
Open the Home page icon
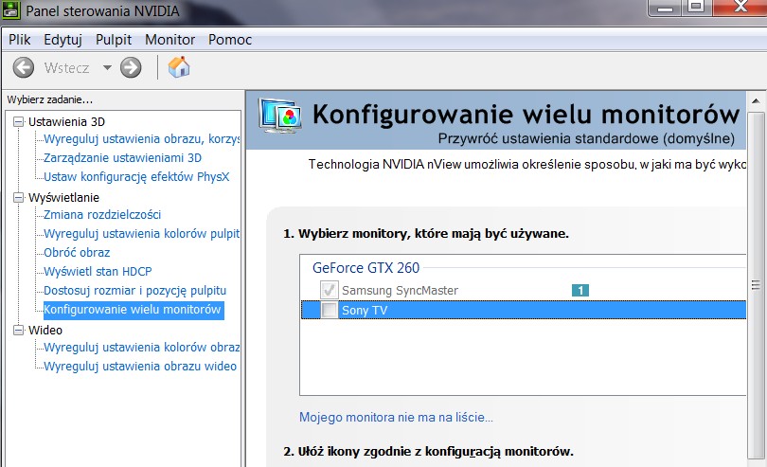[x=179, y=67]
